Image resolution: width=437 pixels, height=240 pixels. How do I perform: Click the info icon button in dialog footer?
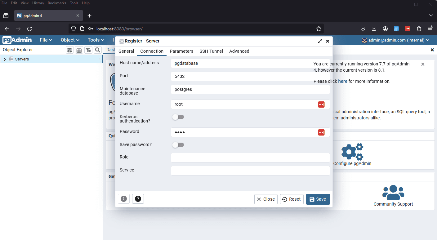coord(124,199)
